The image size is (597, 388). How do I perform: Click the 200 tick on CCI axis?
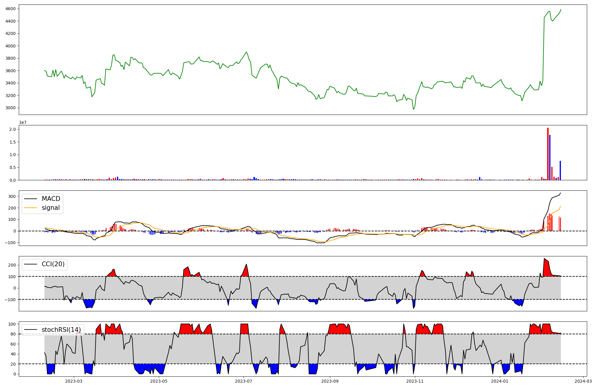pos(12,265)
